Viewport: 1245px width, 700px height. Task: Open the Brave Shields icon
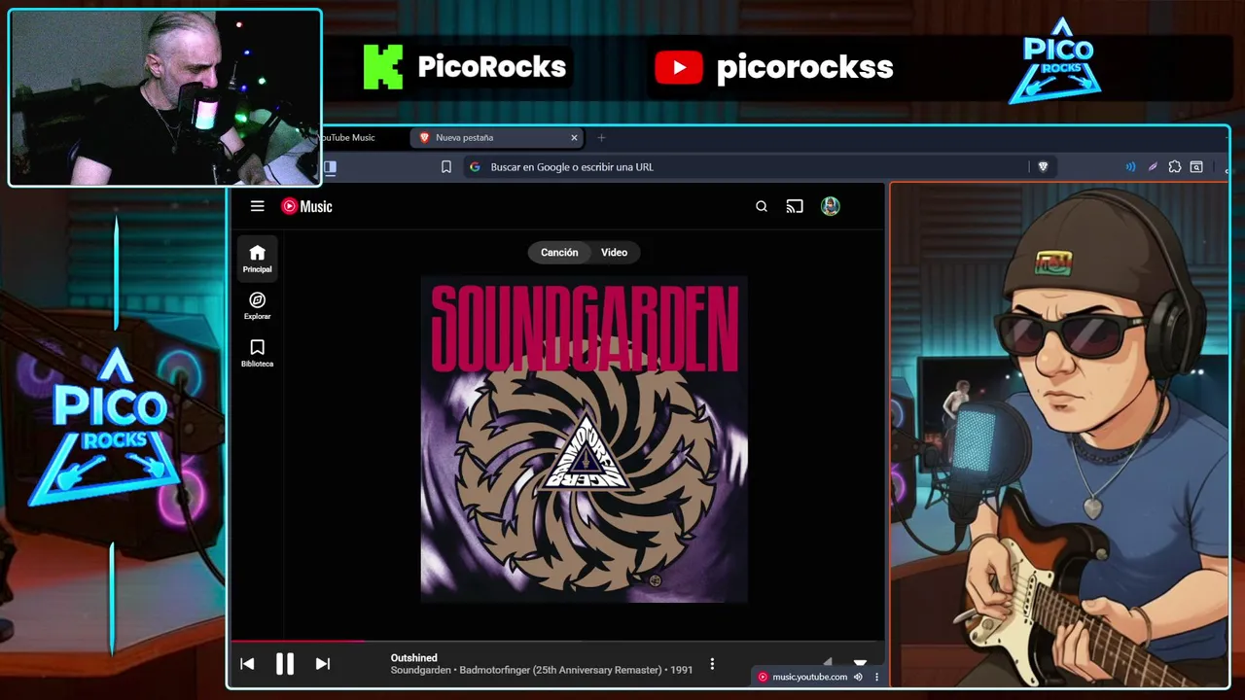1043,167
